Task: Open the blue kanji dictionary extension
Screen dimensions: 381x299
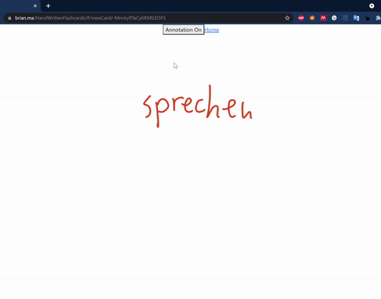Action: (346, 18)
